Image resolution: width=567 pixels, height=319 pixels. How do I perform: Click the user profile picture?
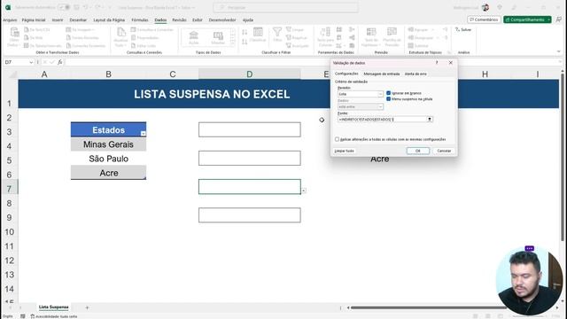[485, 7]
